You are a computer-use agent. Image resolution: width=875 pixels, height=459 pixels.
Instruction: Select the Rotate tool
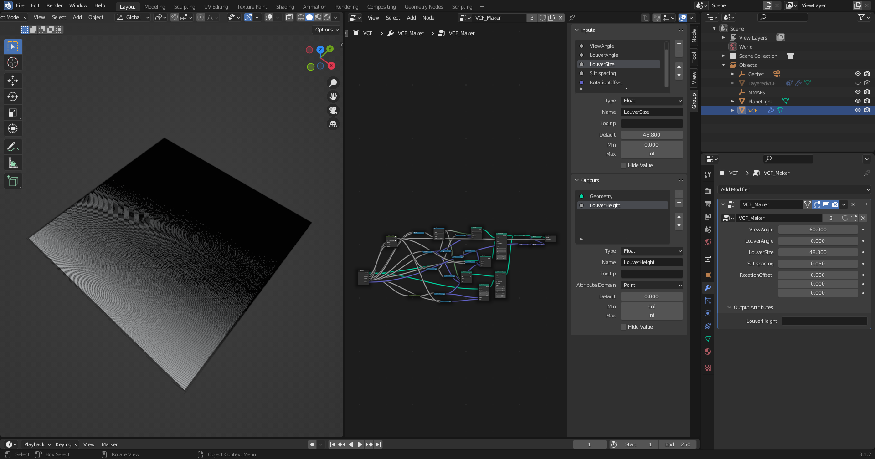point(13,97)
